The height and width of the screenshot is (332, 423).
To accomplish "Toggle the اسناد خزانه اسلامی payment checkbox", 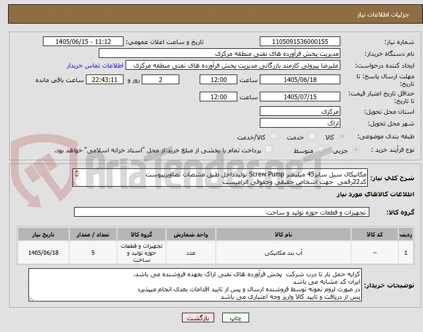I will tap(269, 149).
